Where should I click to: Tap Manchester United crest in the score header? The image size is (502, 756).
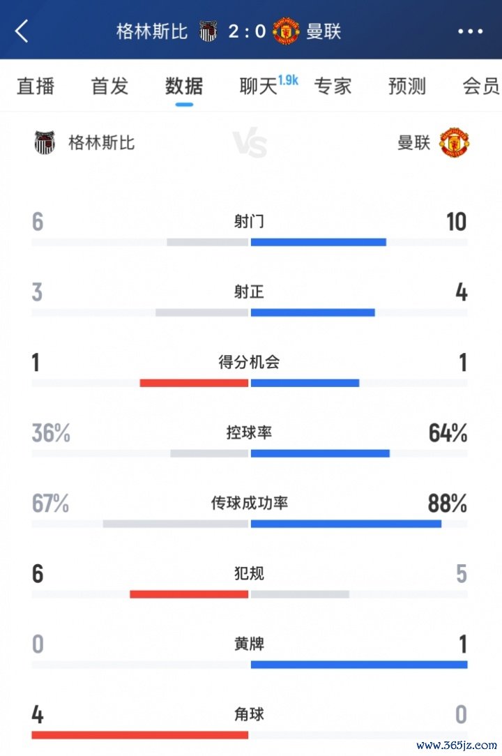[x=286, y=31]
